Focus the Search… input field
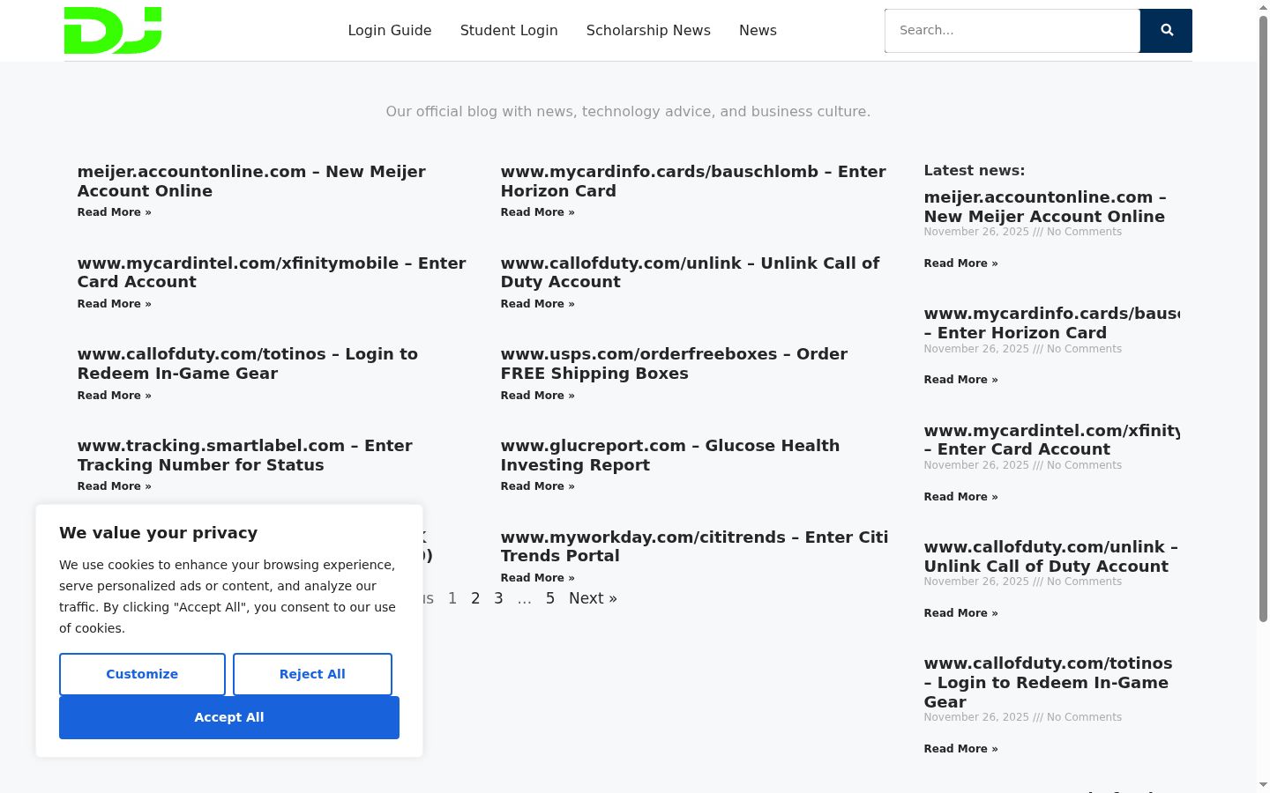 coord(1012,31)
